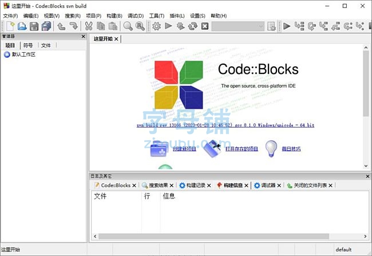Click the lightbulb tip-of-the-day icon
This screenshot has height=256, width=372.
click(x=271, y=149)
